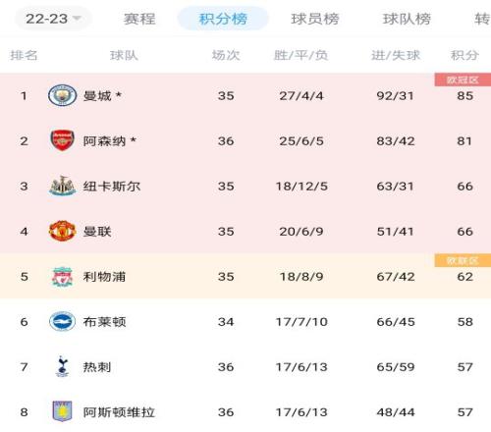Click the Tottenham cockerel logo

coord(62,366)
